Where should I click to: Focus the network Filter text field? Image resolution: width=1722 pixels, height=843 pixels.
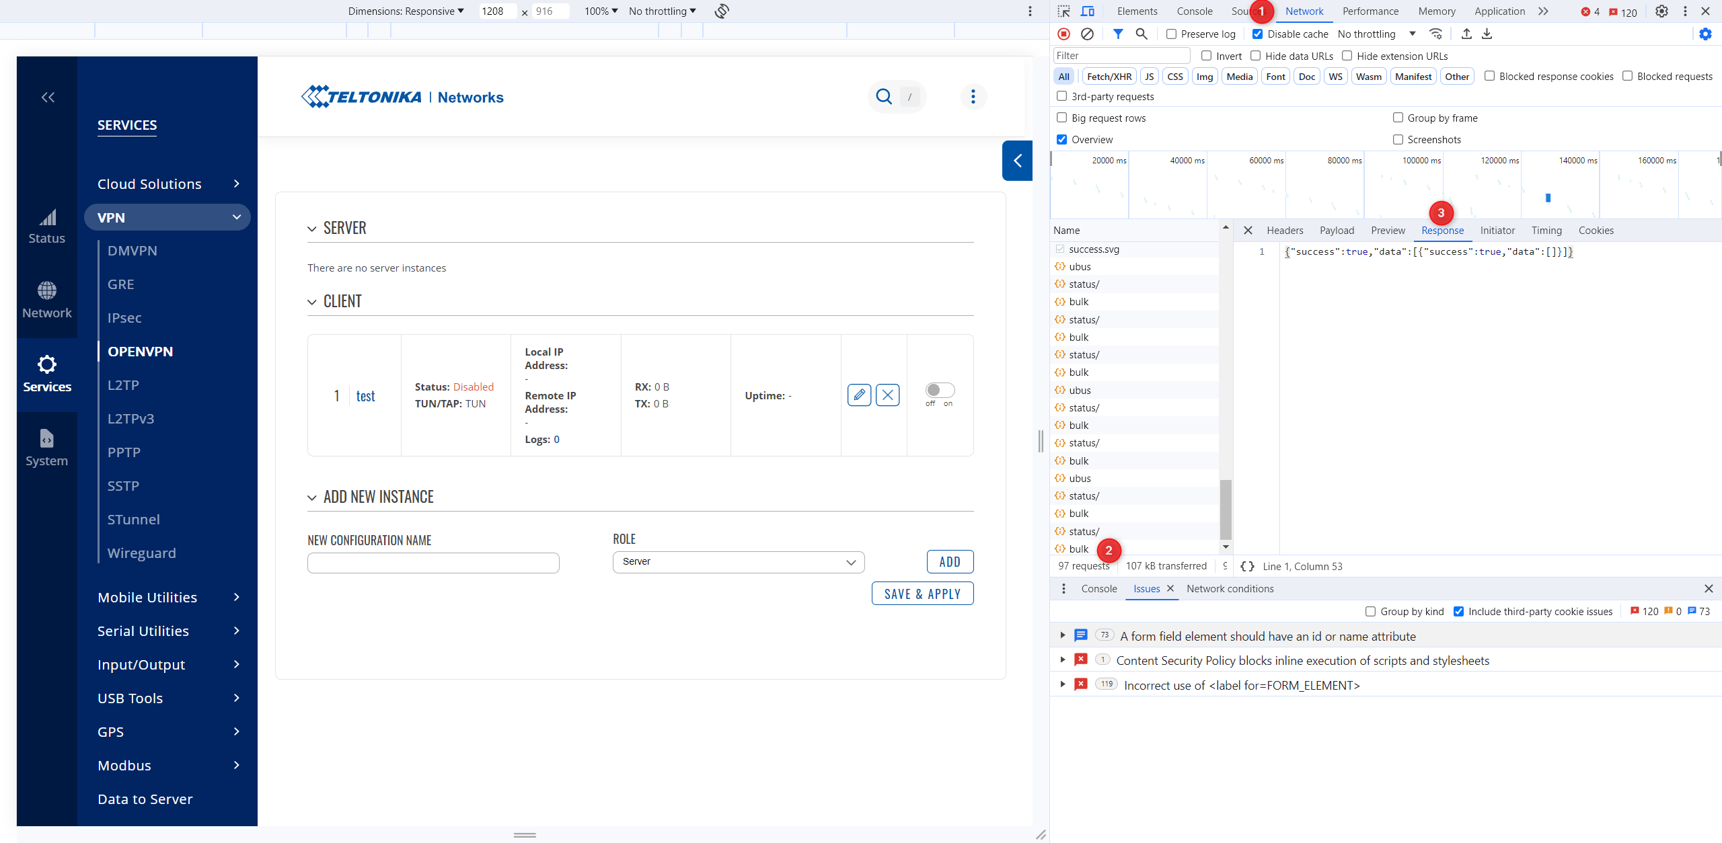tap(1121, 56)
